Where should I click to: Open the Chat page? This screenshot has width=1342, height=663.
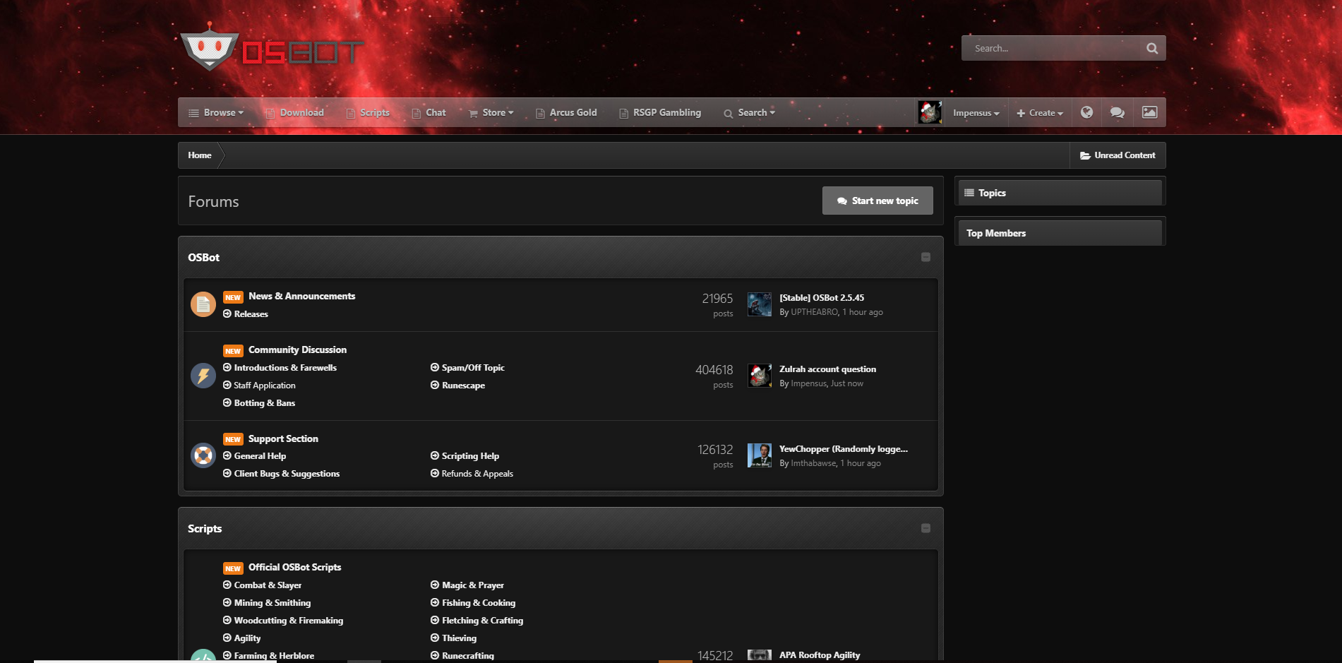tap(429, 112)
